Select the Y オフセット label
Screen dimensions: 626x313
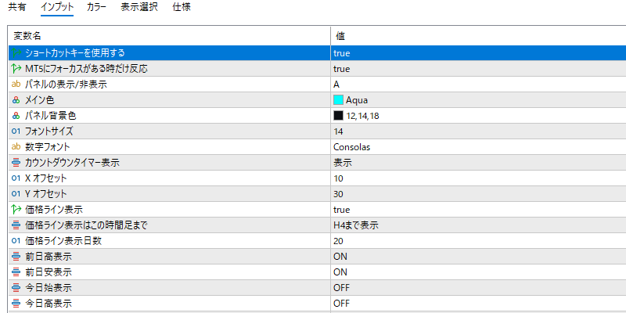[x=45, y=194]
